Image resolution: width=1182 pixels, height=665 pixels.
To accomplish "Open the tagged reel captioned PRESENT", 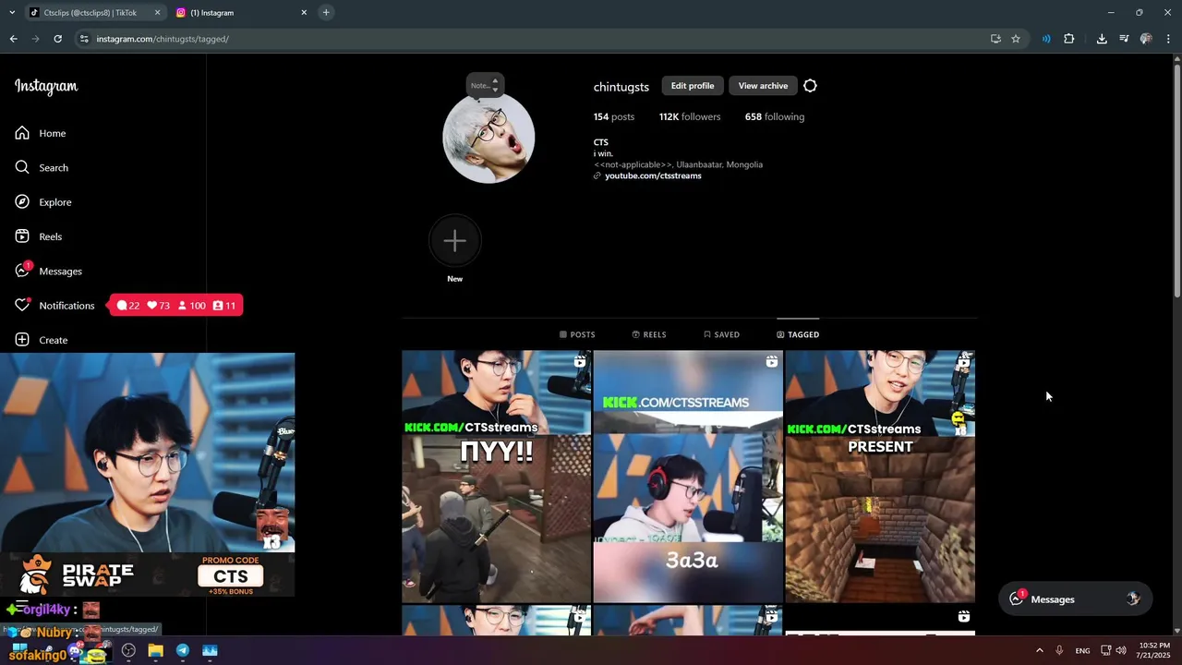I will click(880, 477).
